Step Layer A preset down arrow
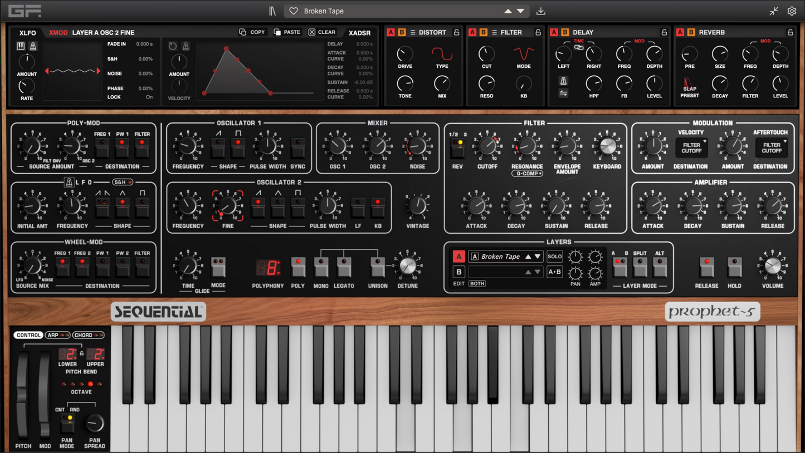The width and height of the screenshot is (805, 453). (538, 257)
